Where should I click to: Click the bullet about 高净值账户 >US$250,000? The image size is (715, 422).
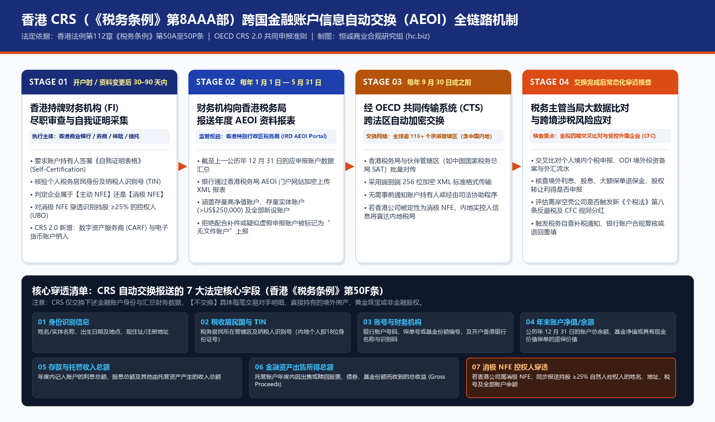251,206
